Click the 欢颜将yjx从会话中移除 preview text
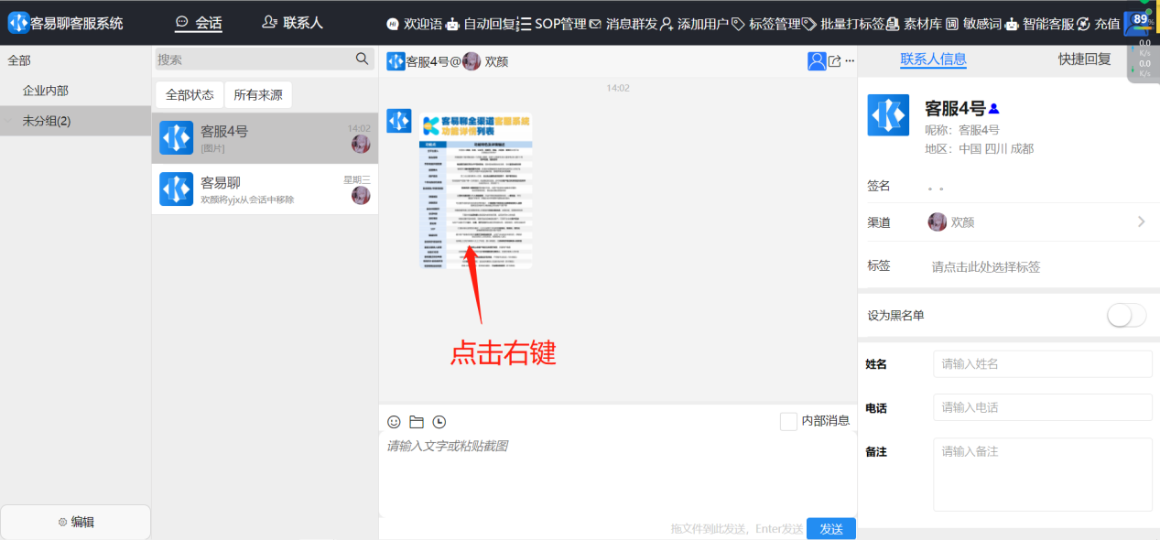Viewport: 1160px width, 540px height. click(x=247, y=200)
